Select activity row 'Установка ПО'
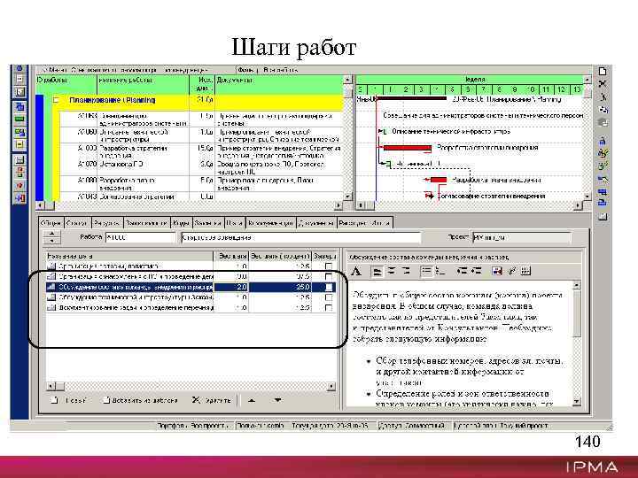This screenshot has width=638, height=478. tap(201, 167)
